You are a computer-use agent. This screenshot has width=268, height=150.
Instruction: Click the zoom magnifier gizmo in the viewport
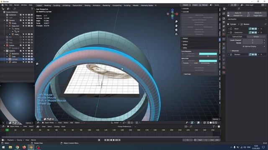coord(176,21)
